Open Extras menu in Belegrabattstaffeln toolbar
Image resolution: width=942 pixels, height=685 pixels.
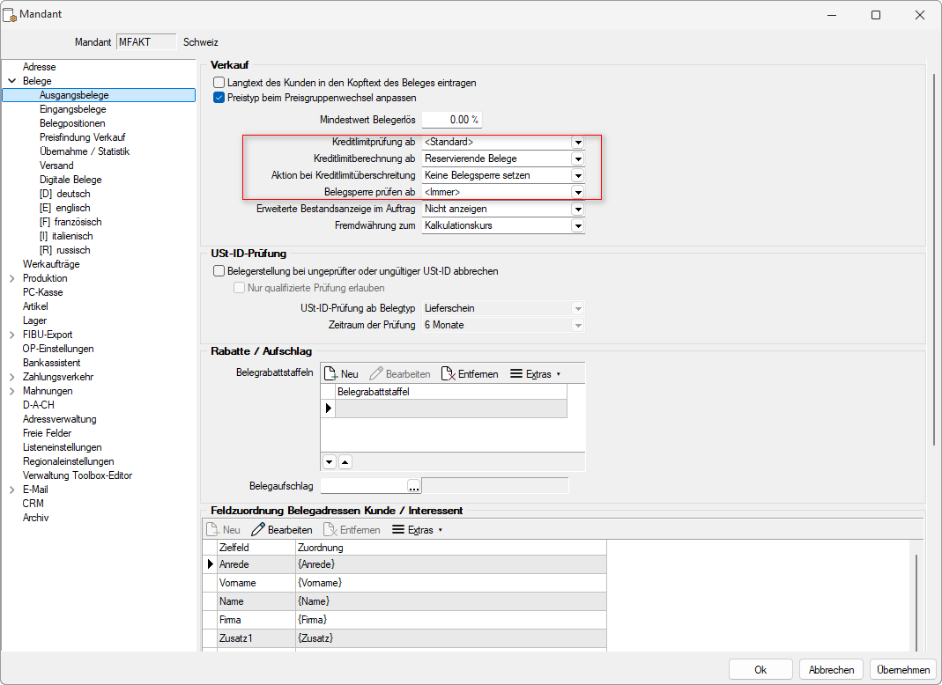pyautogui.click(x=536, y=374)
